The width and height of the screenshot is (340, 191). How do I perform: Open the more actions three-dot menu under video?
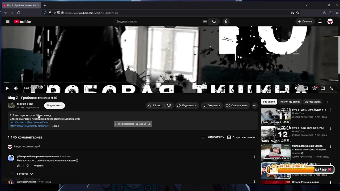(255, 106)
